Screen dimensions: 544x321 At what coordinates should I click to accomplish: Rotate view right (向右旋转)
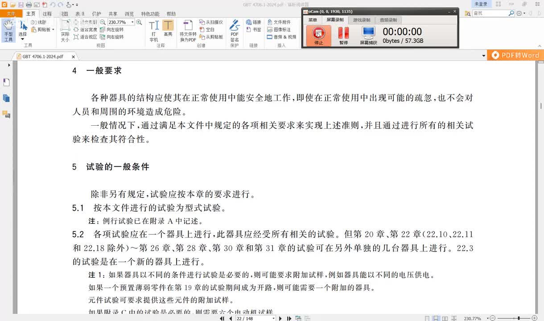[111, 37]
